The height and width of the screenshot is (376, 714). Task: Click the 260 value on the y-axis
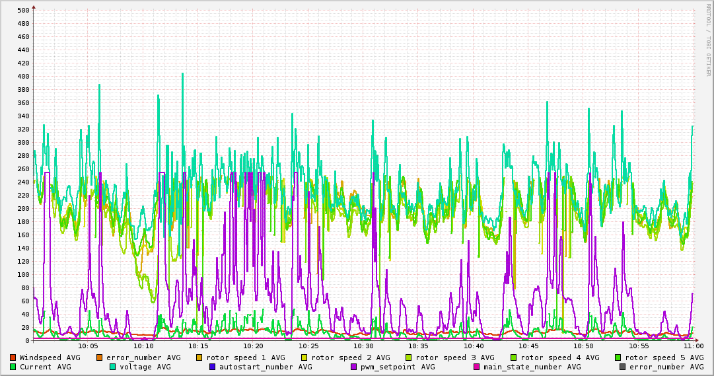23,169
